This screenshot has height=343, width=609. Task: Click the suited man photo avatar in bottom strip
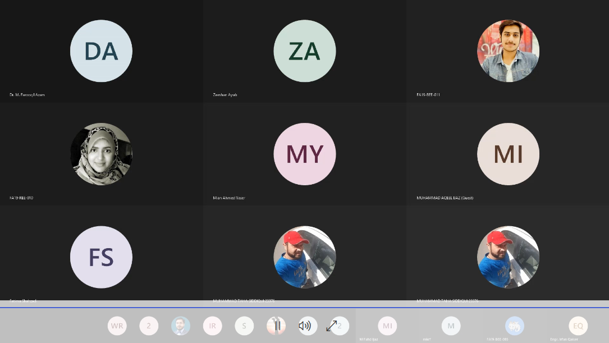click(x=181, y=326)
